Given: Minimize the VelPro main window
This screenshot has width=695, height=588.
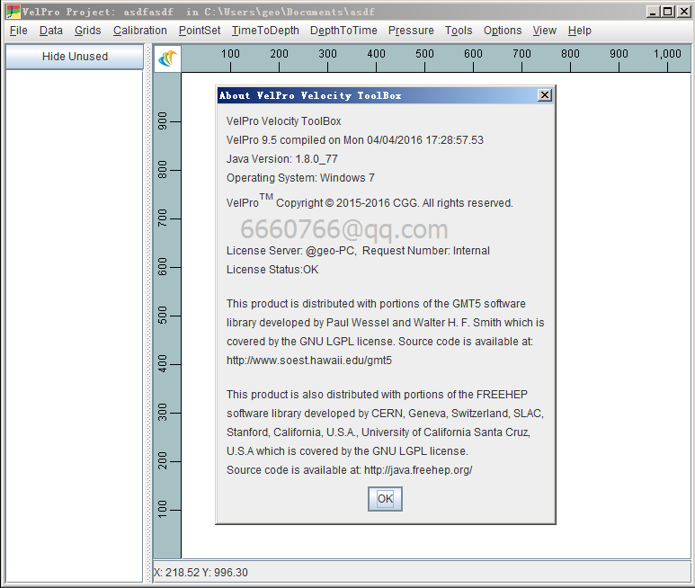Looking at the screenshot, I should [653, 12].
